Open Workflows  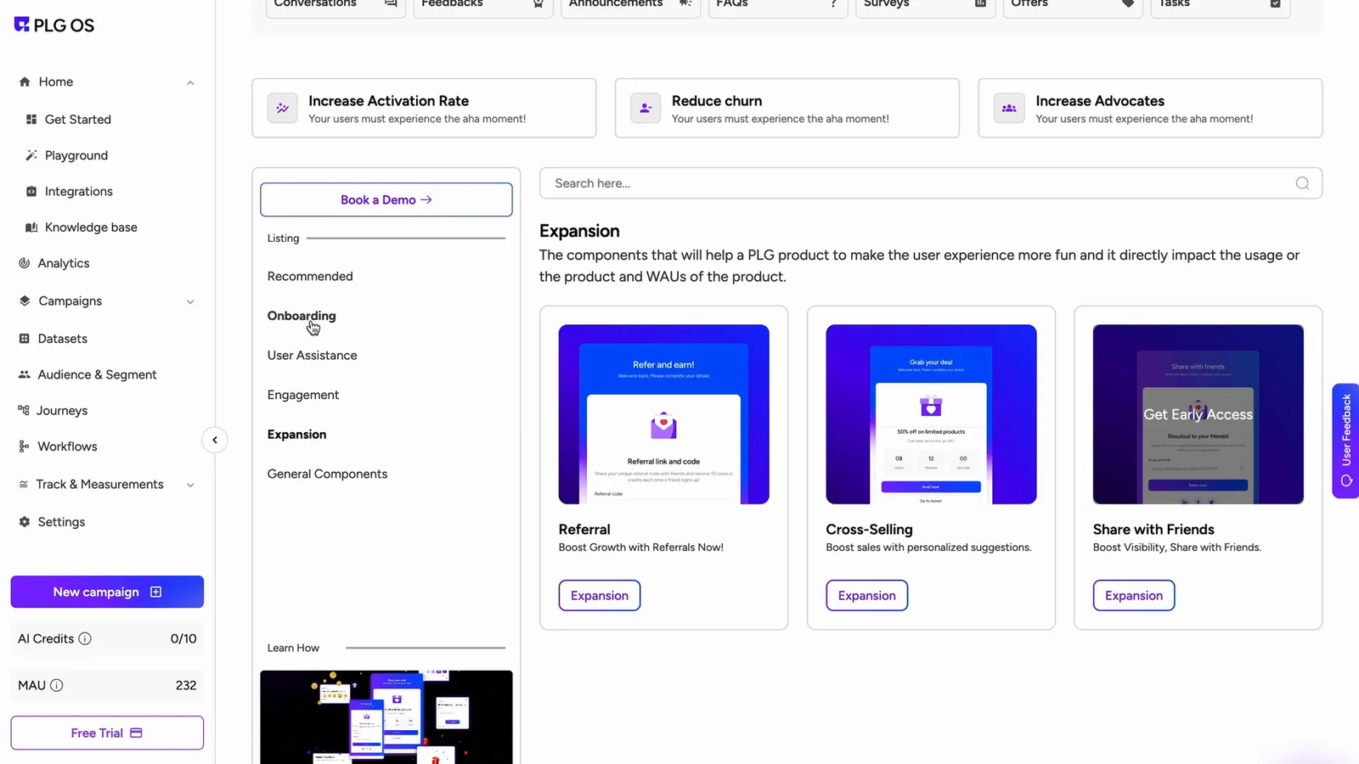click(67, 447)
